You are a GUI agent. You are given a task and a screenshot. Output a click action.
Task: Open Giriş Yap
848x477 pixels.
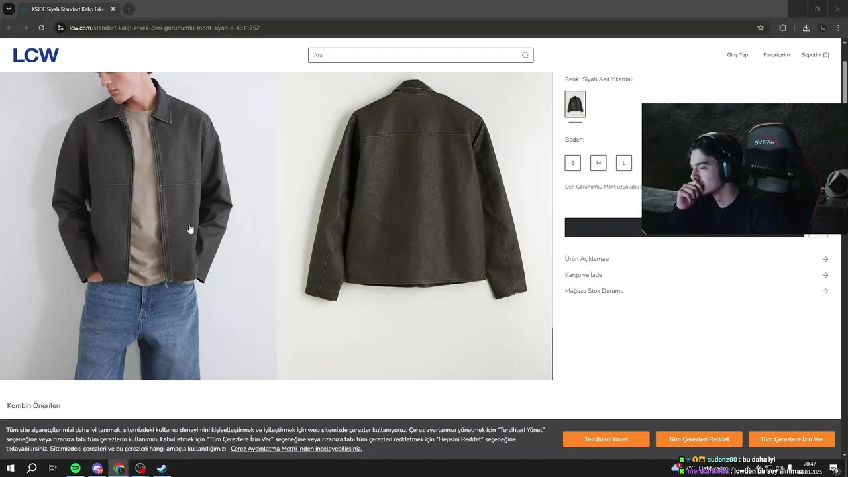pyautogui.click(x=737, y=55)
